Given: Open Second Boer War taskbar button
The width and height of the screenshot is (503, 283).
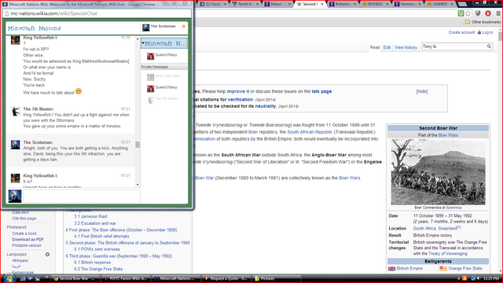Looking at the screenshot, I should [75, 278].
